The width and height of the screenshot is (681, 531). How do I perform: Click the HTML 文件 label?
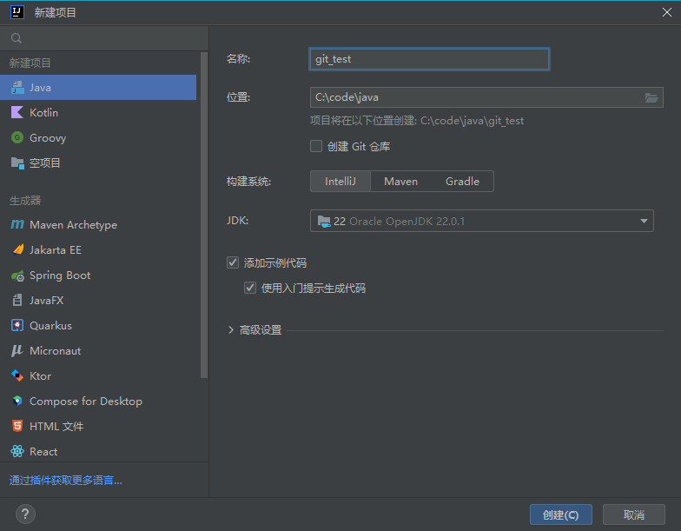[56, 426]
